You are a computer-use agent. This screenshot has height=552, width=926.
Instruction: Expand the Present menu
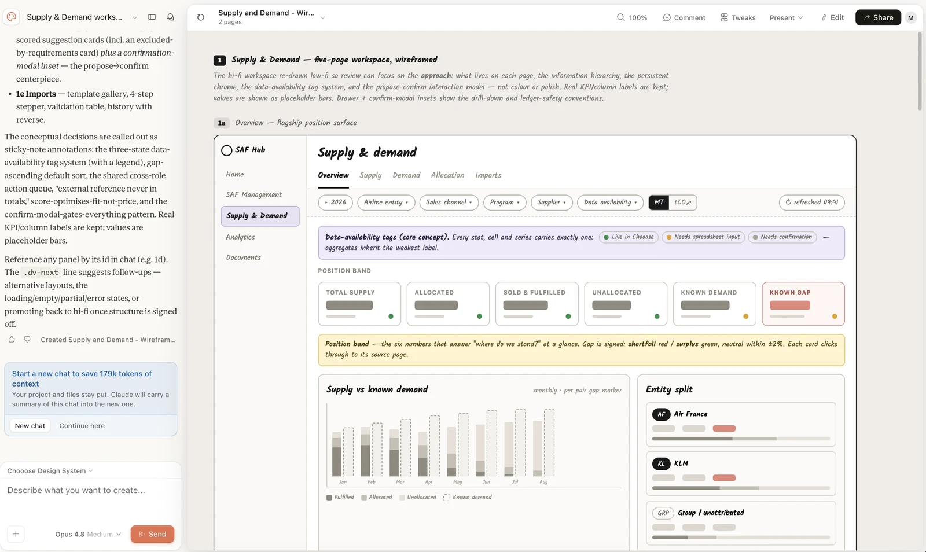(x=786, y=18)
